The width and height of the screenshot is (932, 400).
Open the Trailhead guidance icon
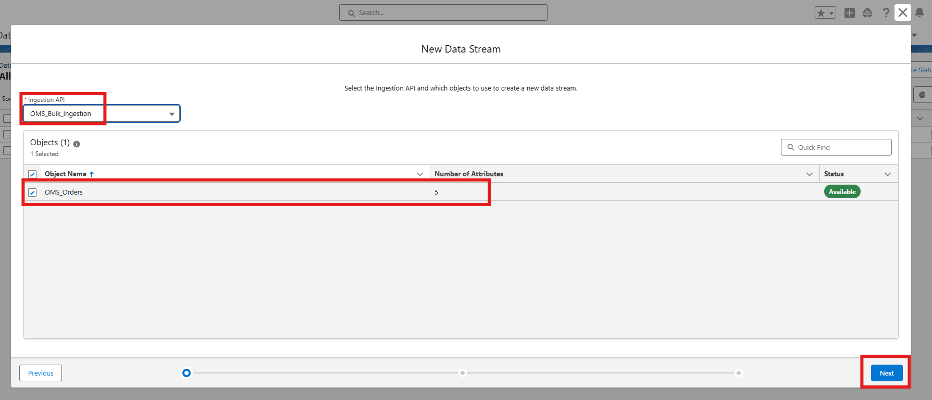coord(867,13)
